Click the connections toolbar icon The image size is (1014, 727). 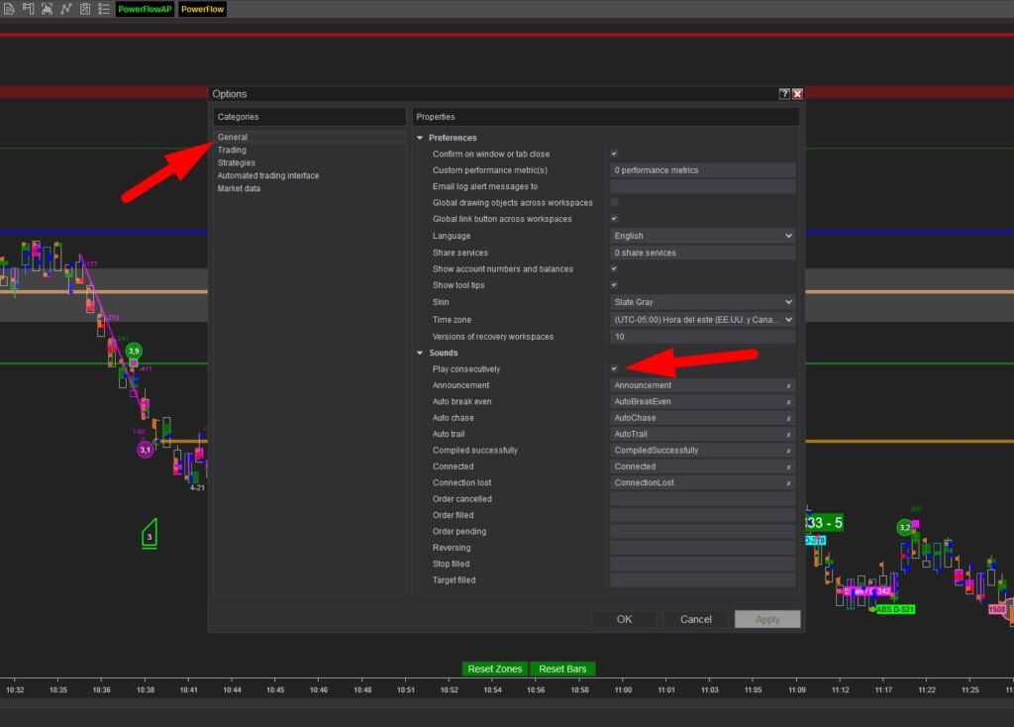[x=27, y=9]
